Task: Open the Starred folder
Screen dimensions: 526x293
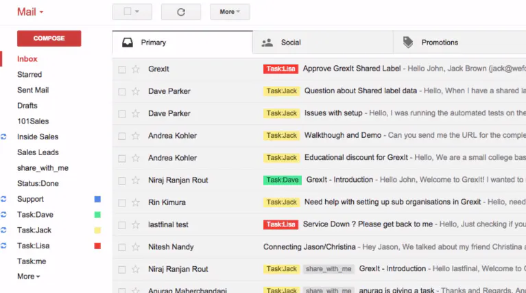Action: pyautogui.click(x=29, y=75)
